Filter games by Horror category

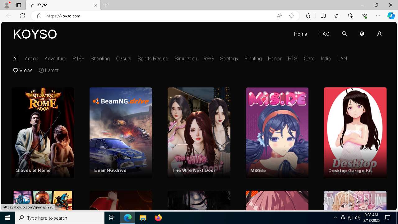275,58
